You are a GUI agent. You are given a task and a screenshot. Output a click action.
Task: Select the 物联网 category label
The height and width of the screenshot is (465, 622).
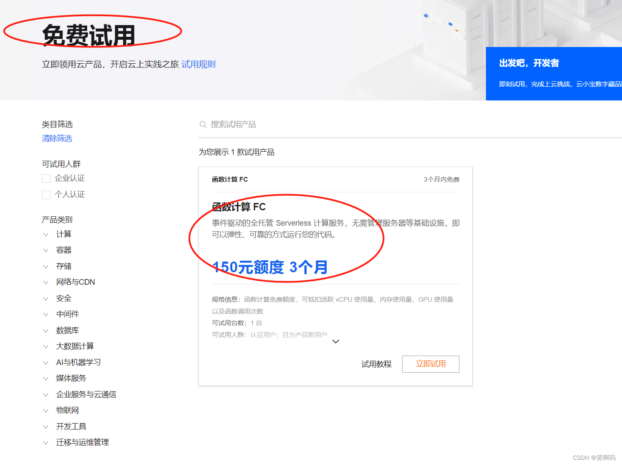[68, 411]
